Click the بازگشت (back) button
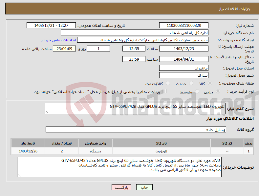259x196 pixels. coord(121,187)
